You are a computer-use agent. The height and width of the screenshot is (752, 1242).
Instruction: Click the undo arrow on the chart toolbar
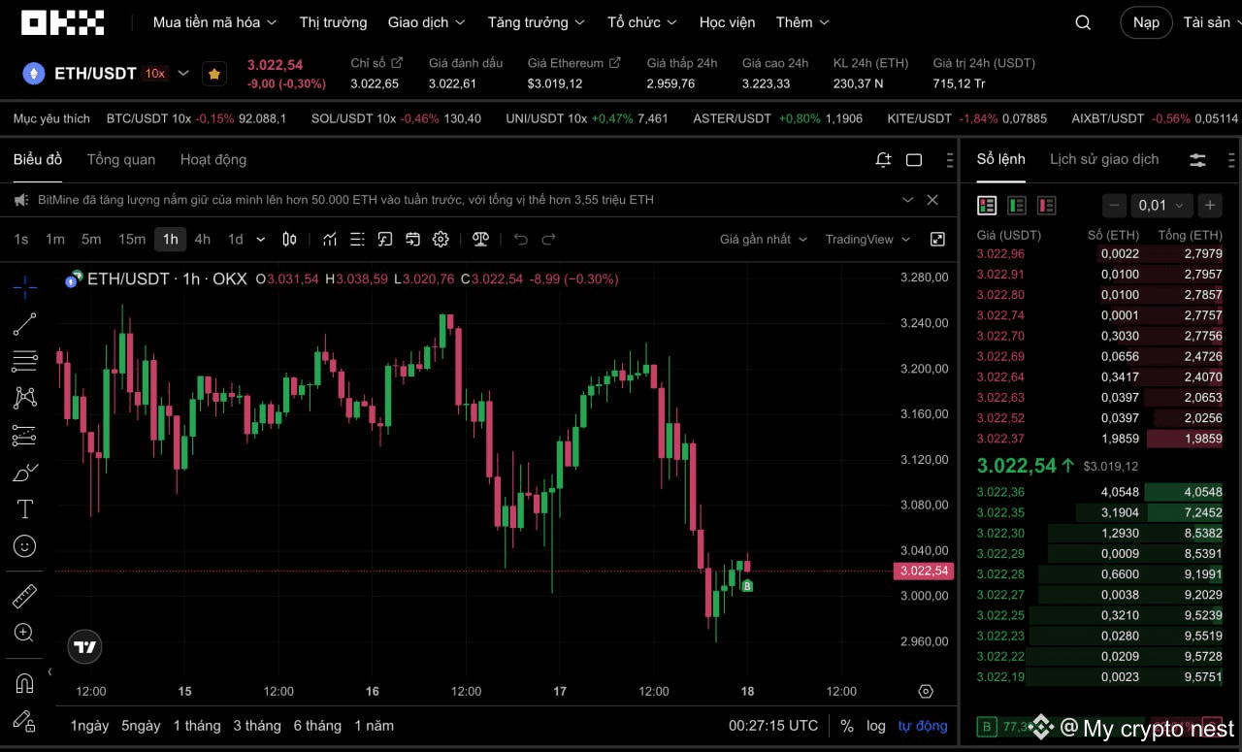pyautogui.click(x=520, y=239)
